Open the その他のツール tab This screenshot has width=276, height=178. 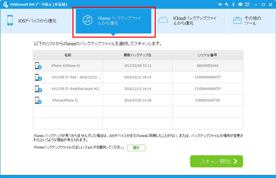point(251,21)
